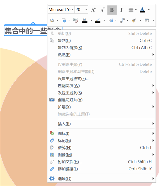Click the Ctrl+Shift+K shortcut text
The width and height of the screenshot is (159, 186).
140,169
